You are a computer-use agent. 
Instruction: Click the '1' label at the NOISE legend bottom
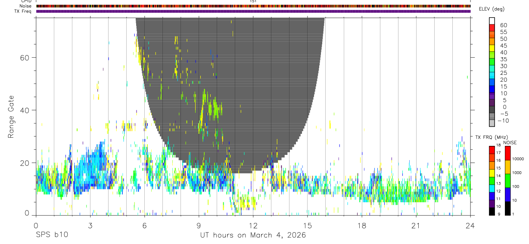coord(512,214)
